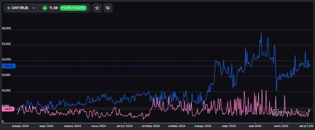Screen dimensions: 315x130
Task: Click июнь 2024 on the time axis
Action: (x=99, y=126)
